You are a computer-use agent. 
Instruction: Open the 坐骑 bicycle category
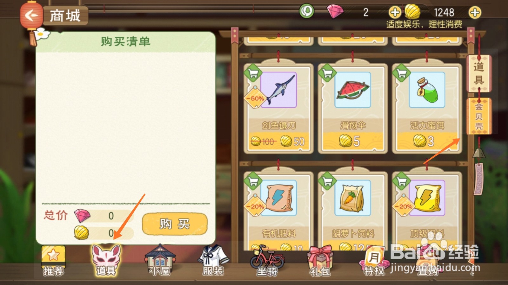click(267, 260)
